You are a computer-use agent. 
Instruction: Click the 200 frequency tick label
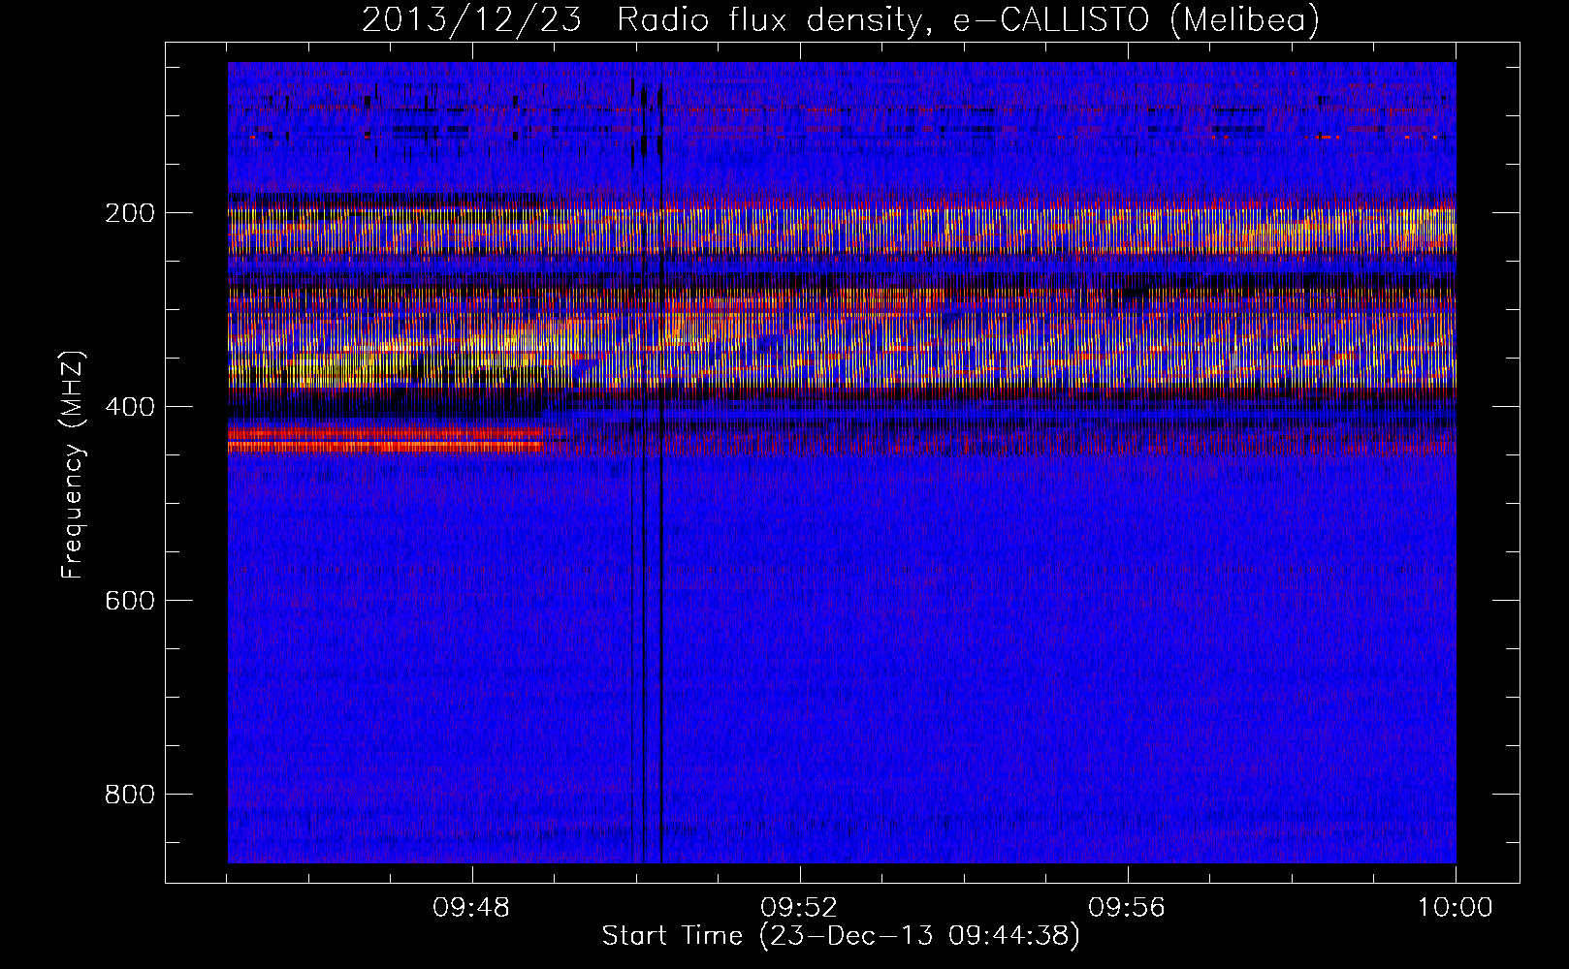click(x=130, y=213)
